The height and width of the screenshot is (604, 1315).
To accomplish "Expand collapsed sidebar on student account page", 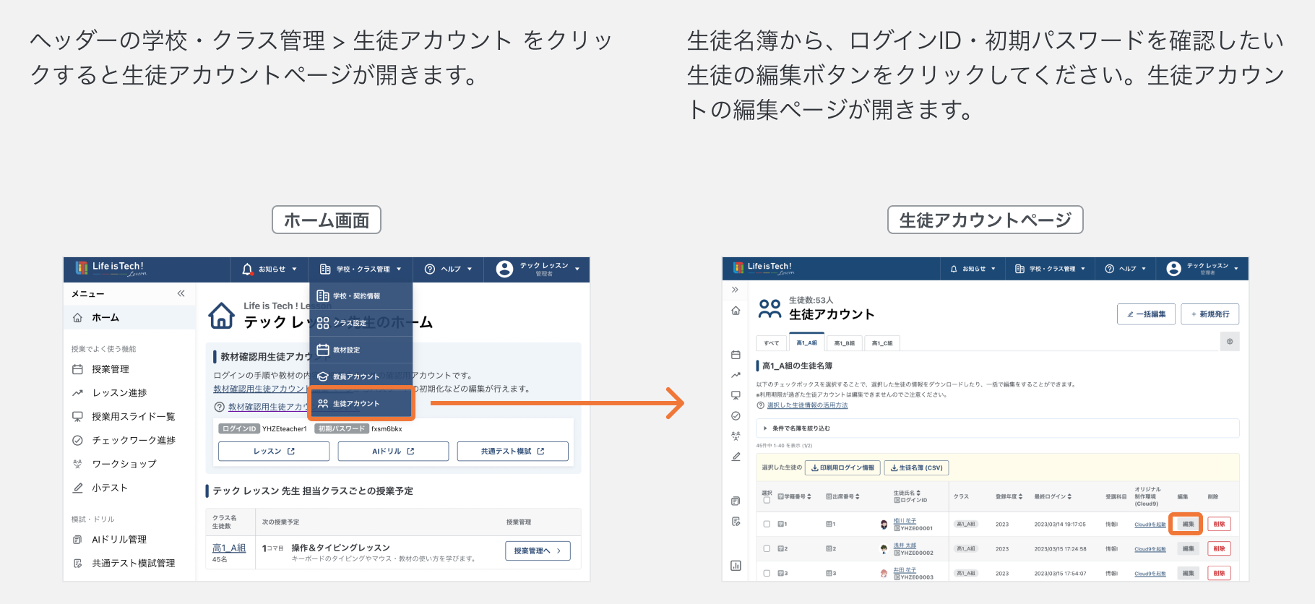I will (735, 290).
